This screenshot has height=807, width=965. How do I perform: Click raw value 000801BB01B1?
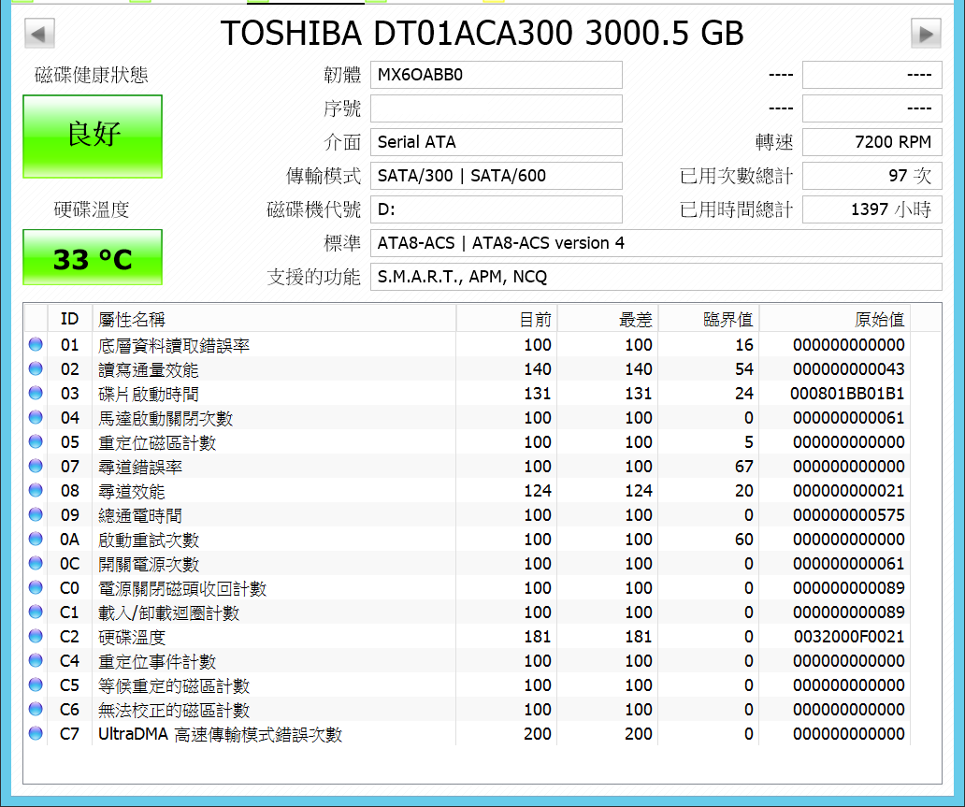[847, 394]
